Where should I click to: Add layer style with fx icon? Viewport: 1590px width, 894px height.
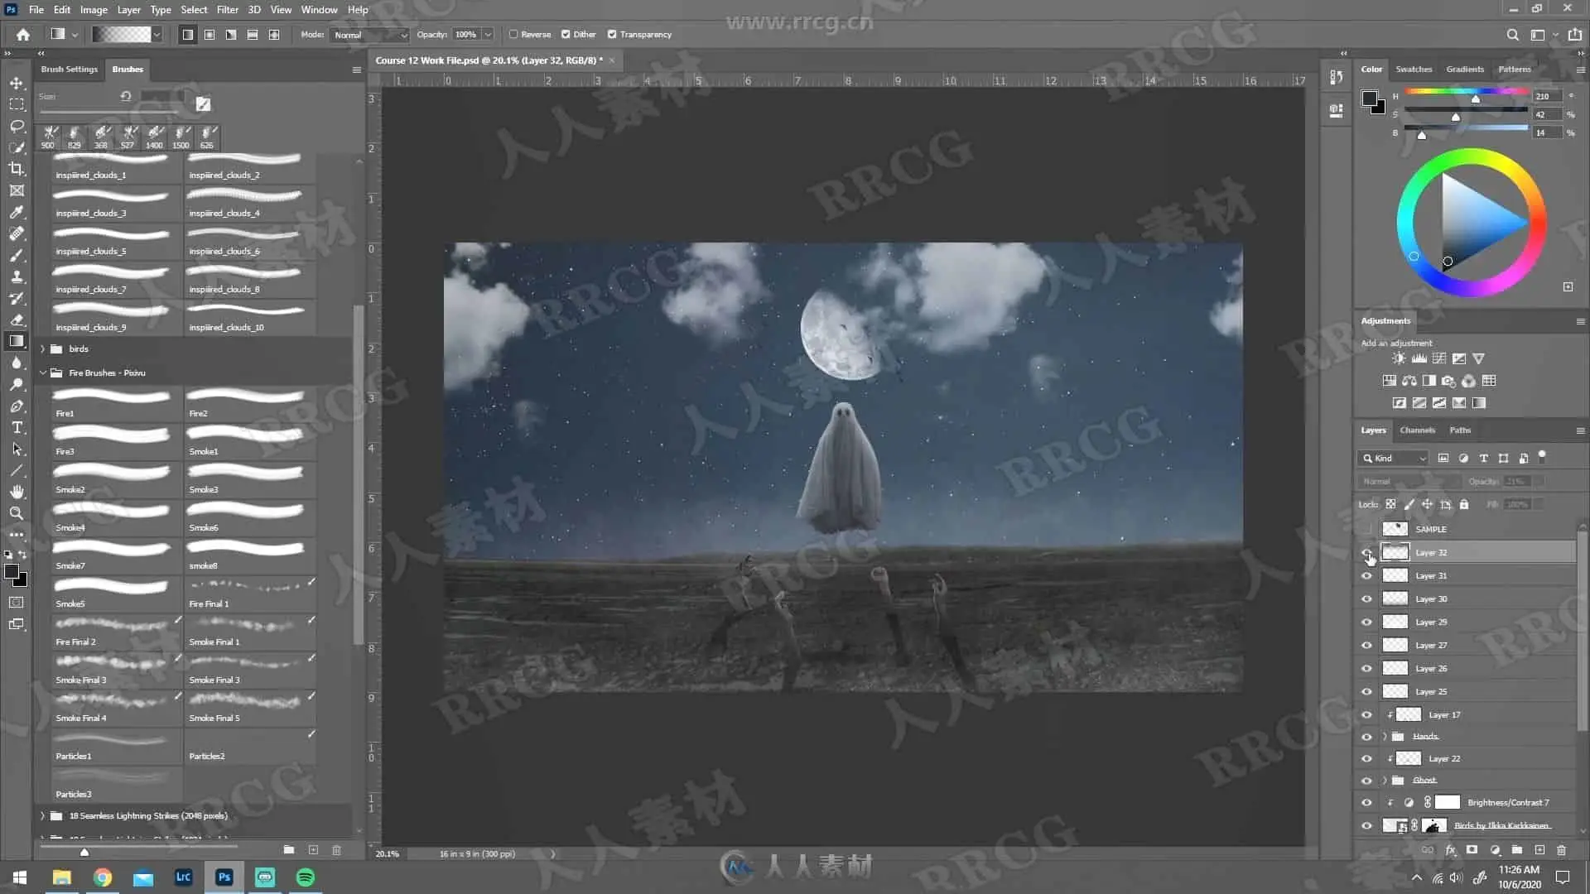[x=1450, y=850]
